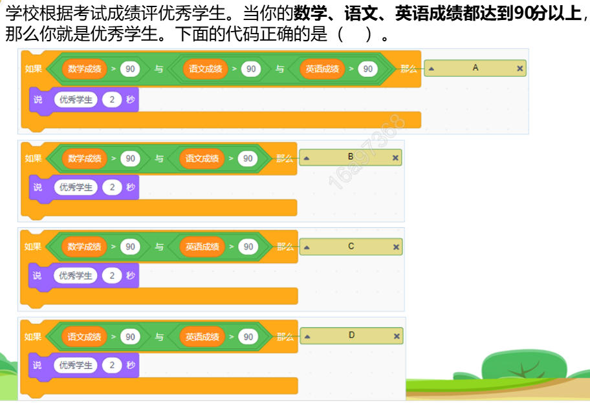
Task: Click the 90 value after 语文成绩 in option B
Action: pyautogui.click(x=248, y=158)
